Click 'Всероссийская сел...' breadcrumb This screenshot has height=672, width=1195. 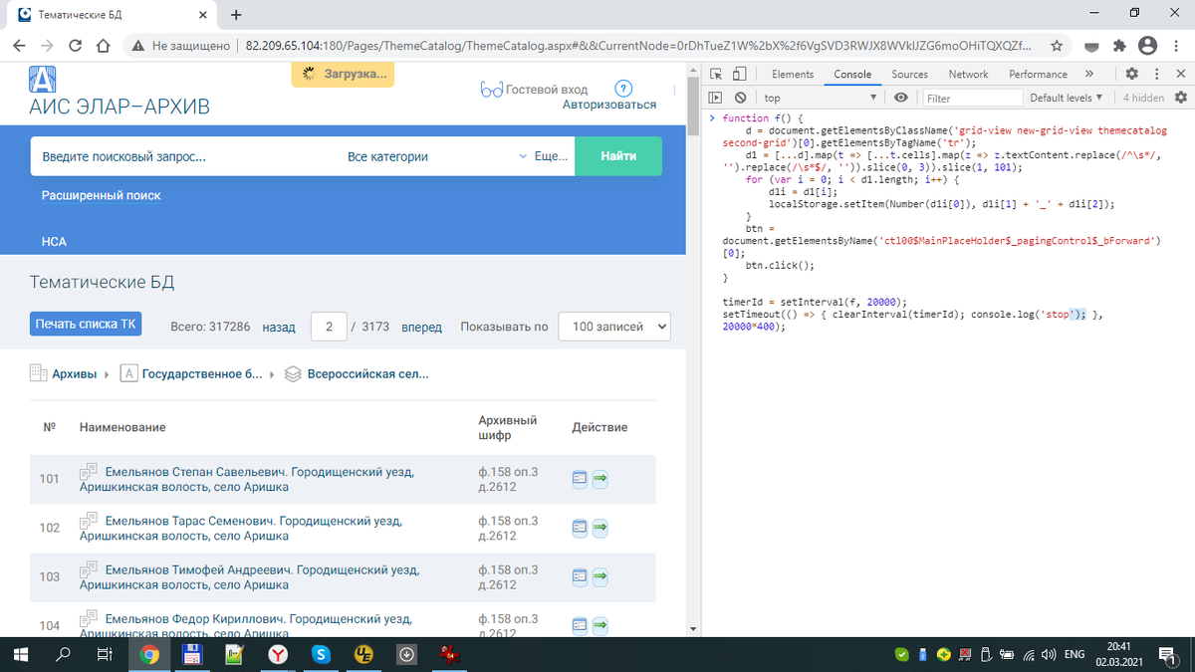(368, 374)
